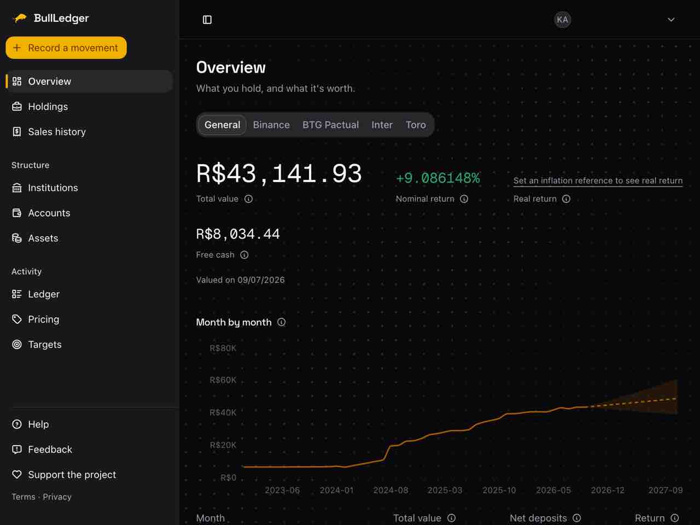Click the Real return info icon
This screenshot has width=700, height=525.
point(567,199)
